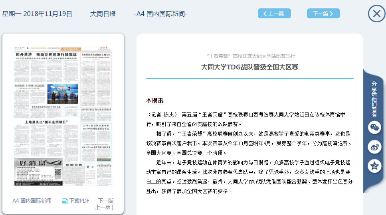Click newspaper name 大同日报 in header
This screenshot has width=386, height=215.
click(x=103, y=14)
